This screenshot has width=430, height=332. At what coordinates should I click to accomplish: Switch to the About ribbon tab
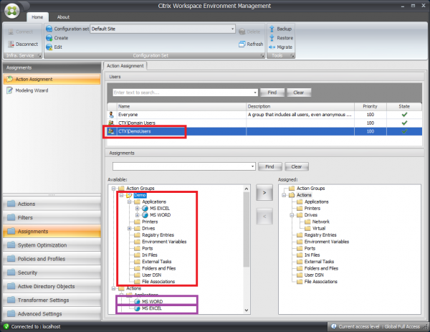coord(63,16)
